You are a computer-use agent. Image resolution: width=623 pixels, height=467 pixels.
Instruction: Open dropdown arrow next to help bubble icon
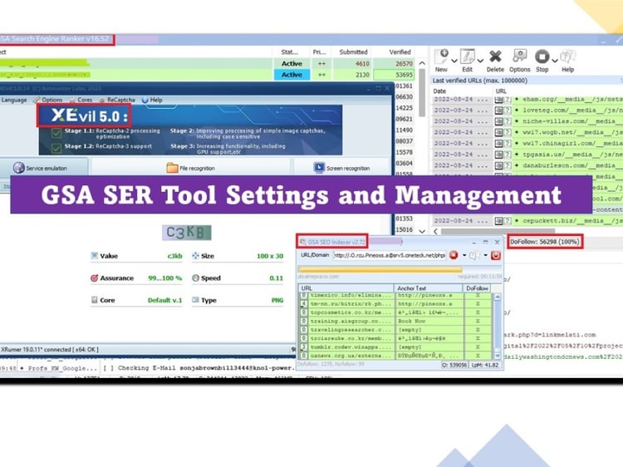[485, 255]
